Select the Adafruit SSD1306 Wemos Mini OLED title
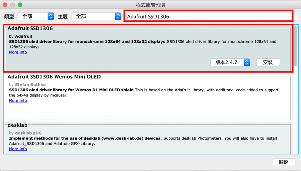301x171 pixels. 54,77
